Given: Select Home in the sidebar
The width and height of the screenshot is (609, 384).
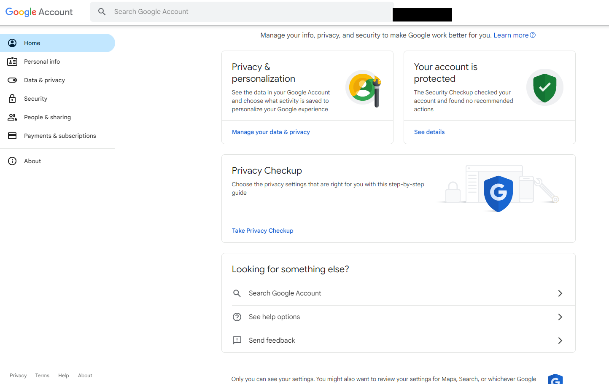Looking at the screenshot, I should click(x=57, y=43).
